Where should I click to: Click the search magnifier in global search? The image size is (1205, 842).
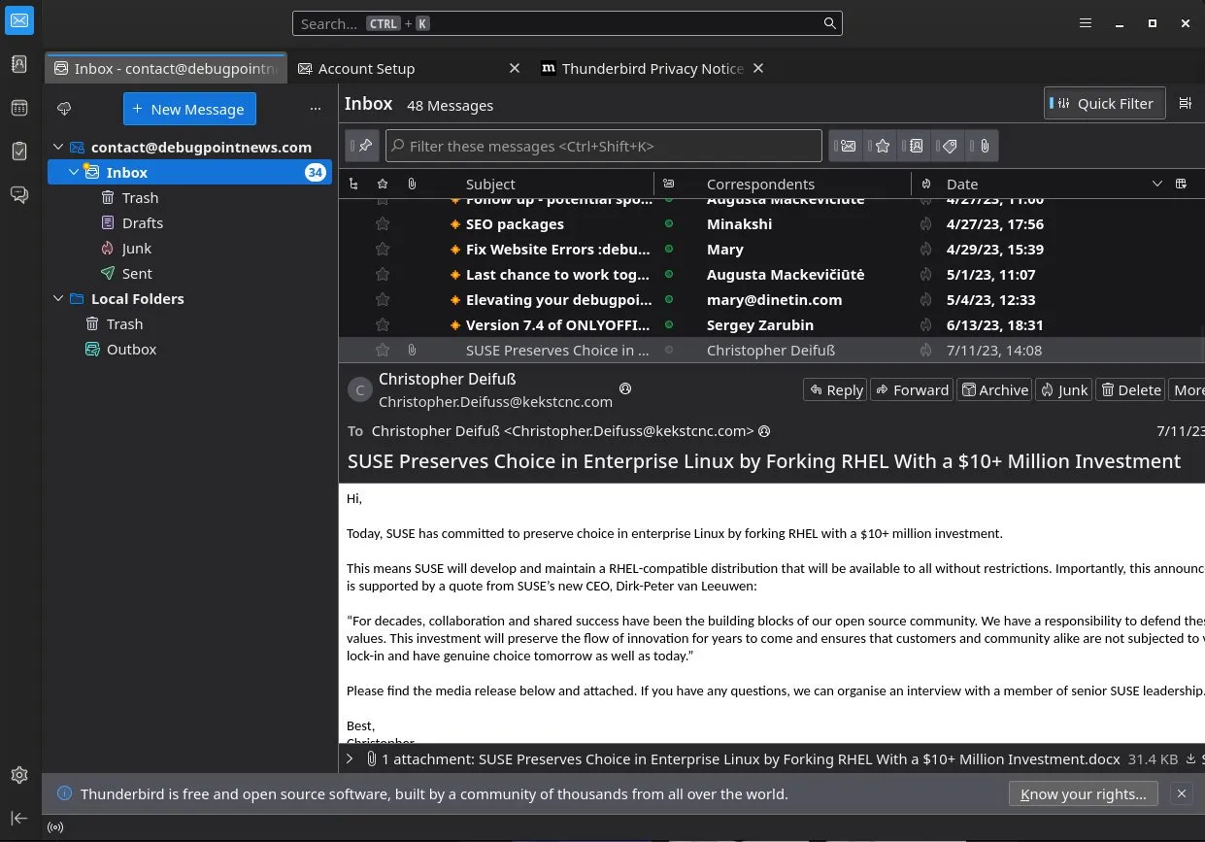(829, 23)
